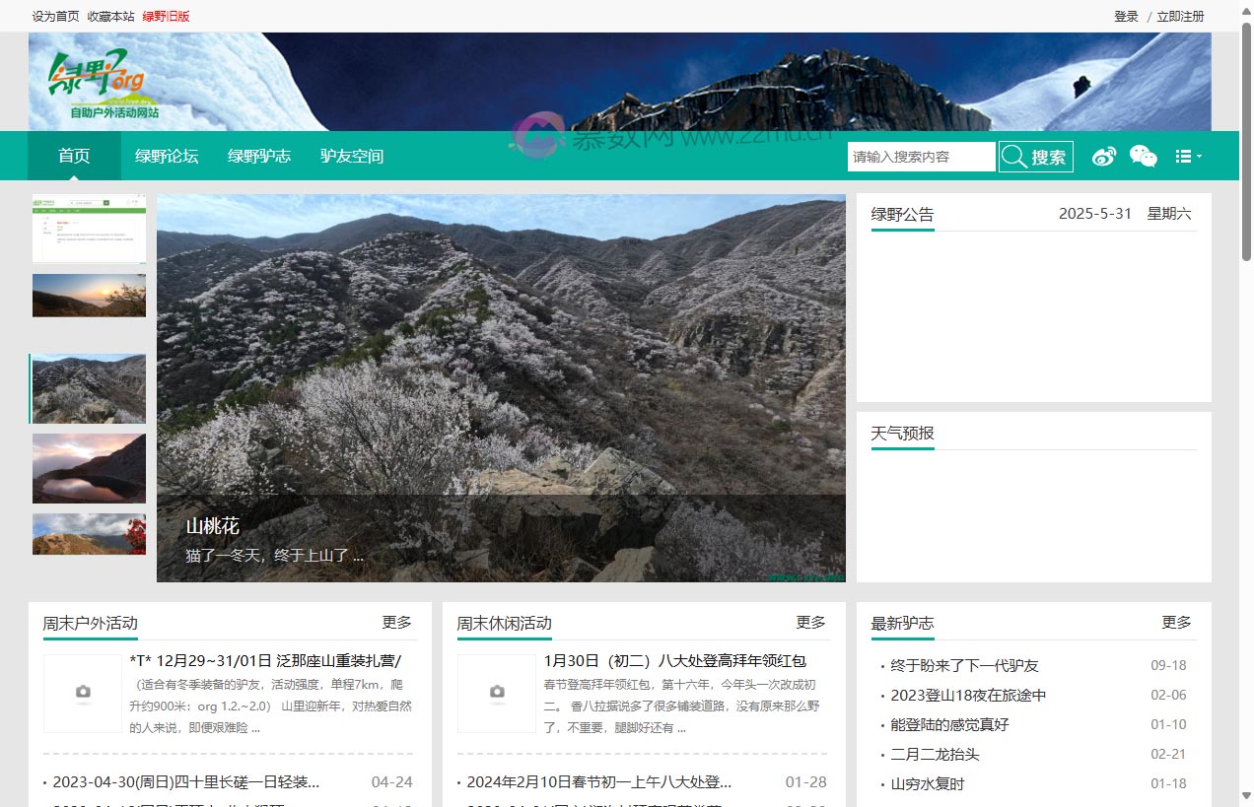Click the 立即注册 link
Screen dimensions: 1254x807
(x=1180, y=16)
